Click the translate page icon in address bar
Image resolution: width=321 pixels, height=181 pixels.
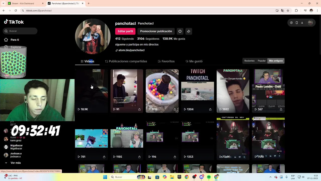pos(282,11)
